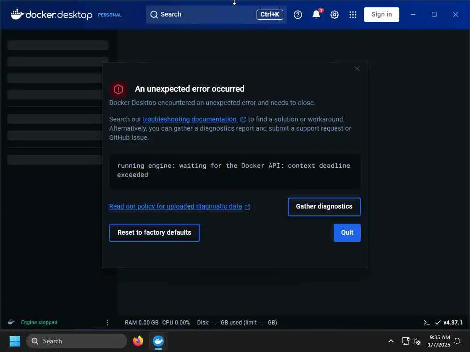Click the muted volume tray icon
The height and width of the screenshot is (352, 470).
(417, 341)
